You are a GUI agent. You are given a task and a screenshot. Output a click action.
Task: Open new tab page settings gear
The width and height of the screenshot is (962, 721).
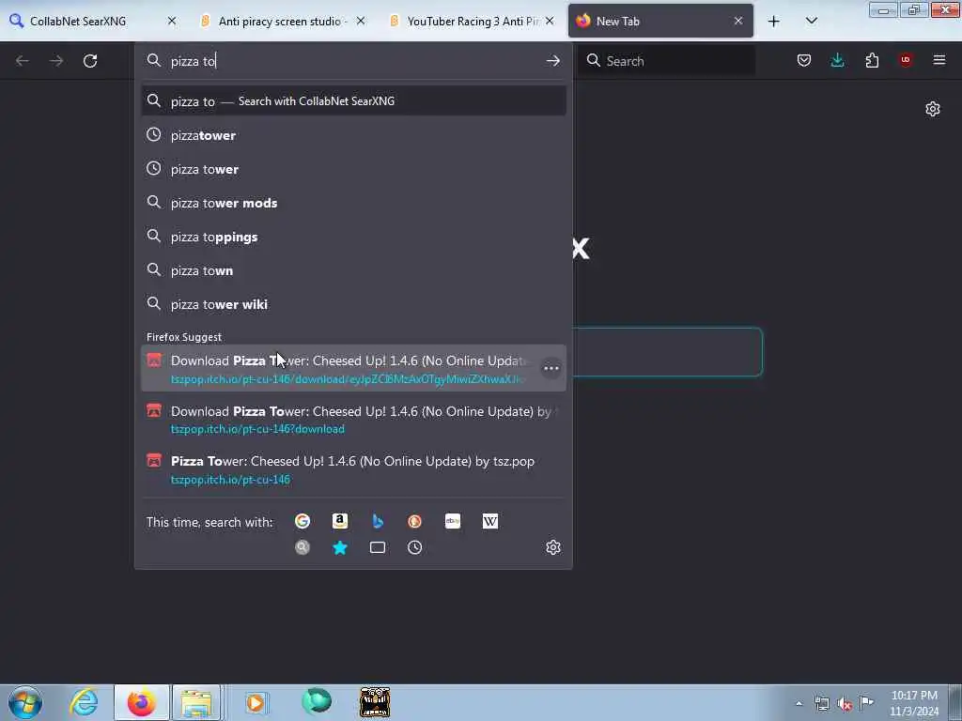pyautogui.click(x=933, y=109)
